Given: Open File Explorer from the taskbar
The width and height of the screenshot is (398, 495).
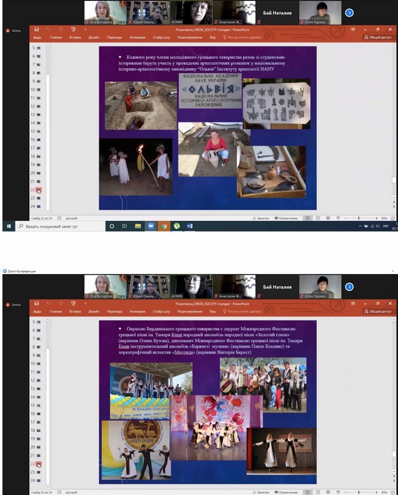Looking at the screenshot, I should click(137, 226).
